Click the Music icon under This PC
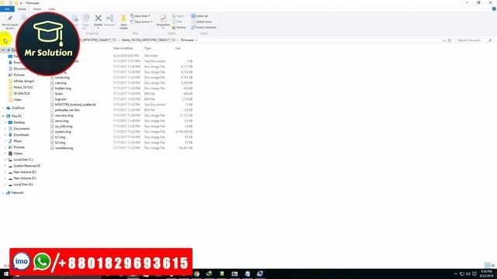Screen dimensions: 497x279 tap(10, 141)
